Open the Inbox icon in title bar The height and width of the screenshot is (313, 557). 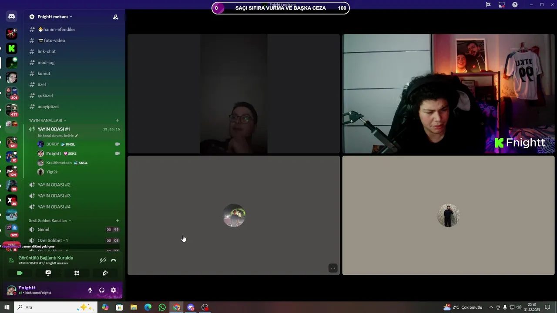502,5
